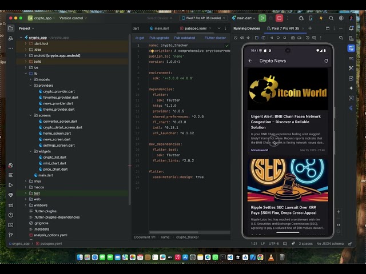Click the emulator home circle button

click(278, 38)
